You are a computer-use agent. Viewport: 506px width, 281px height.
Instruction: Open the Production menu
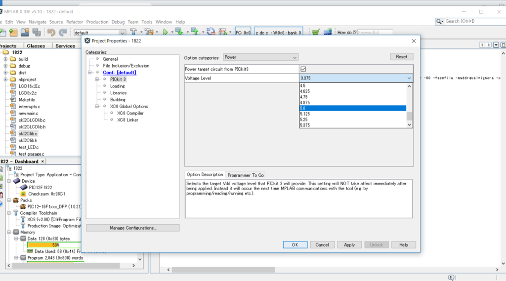[x=97, y=22]
